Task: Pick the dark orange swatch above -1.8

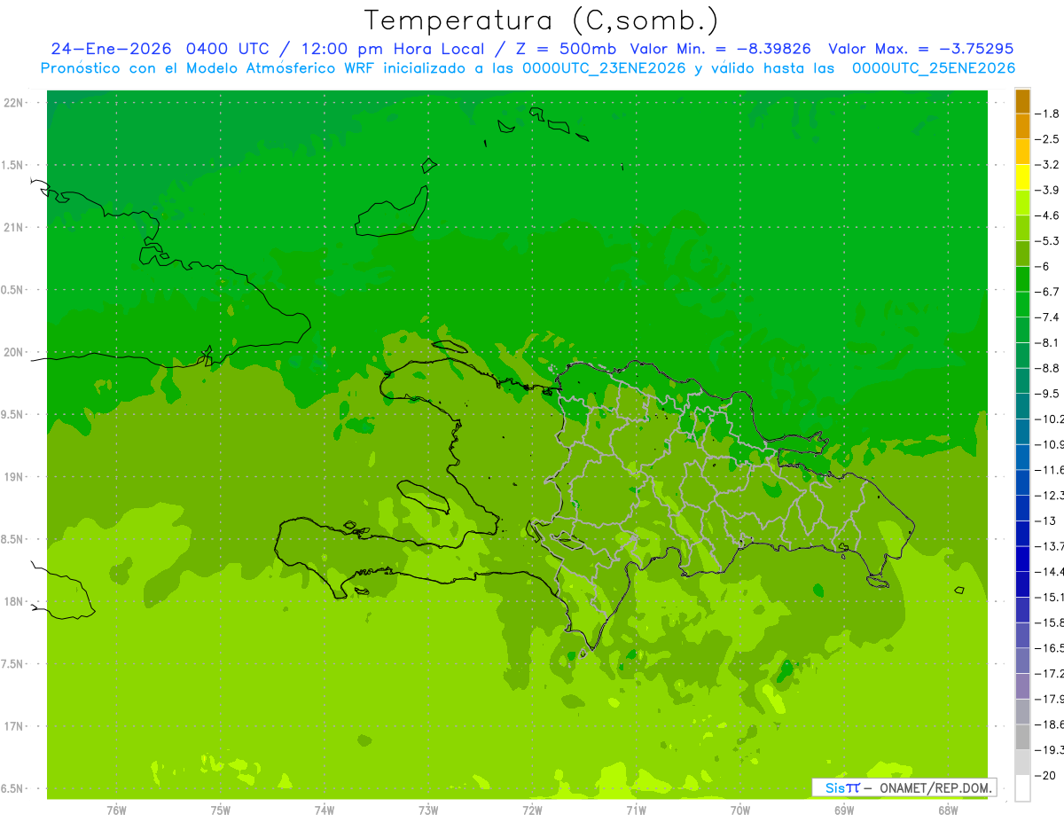Action: coord(1022,101)
